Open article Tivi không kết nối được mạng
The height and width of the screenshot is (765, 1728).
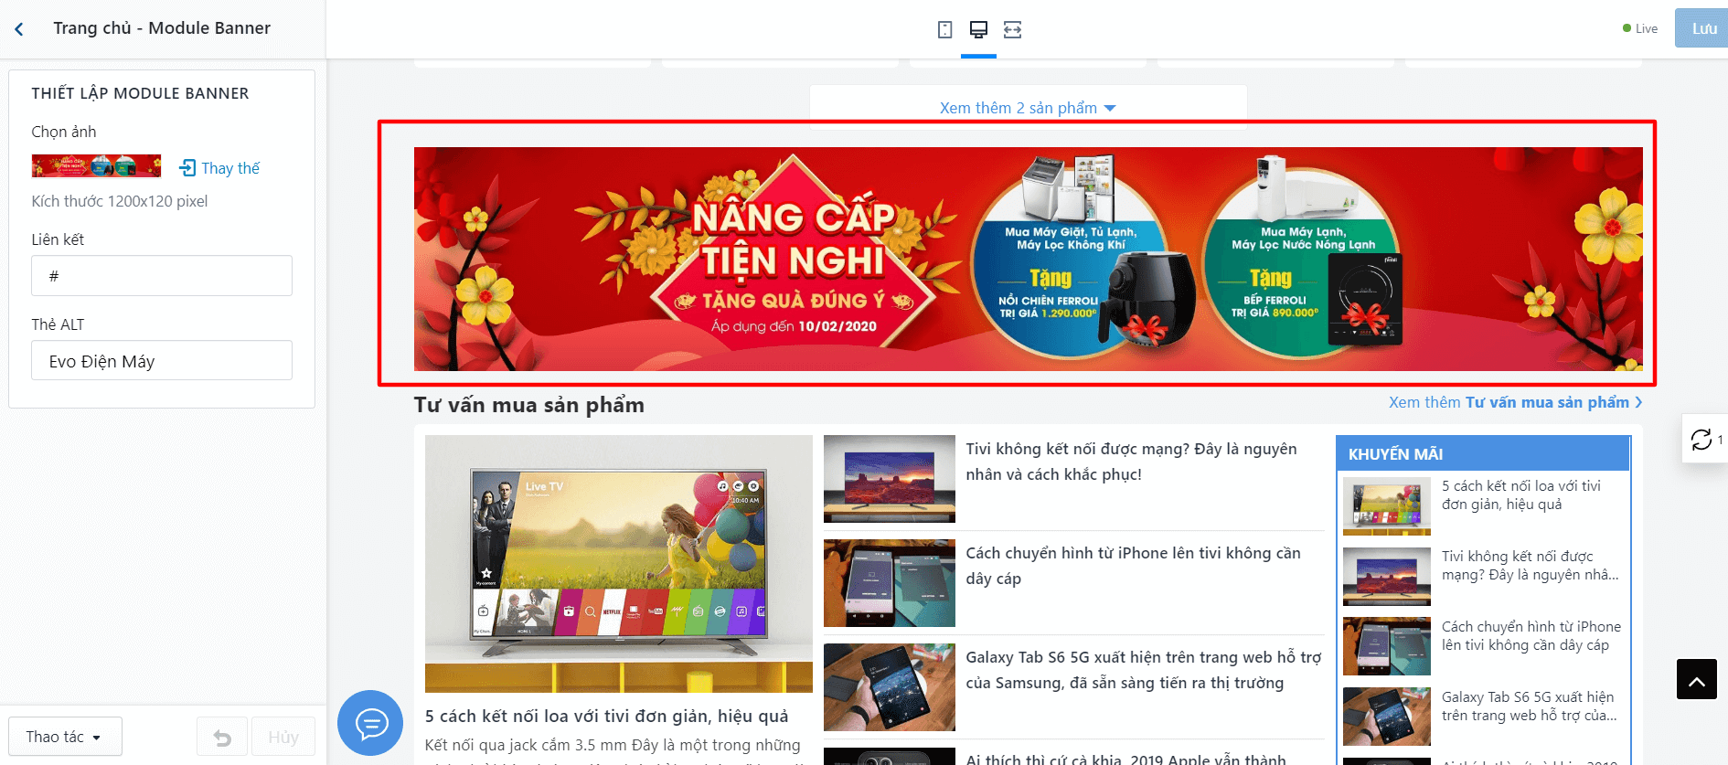click(x=1132, y=462)
